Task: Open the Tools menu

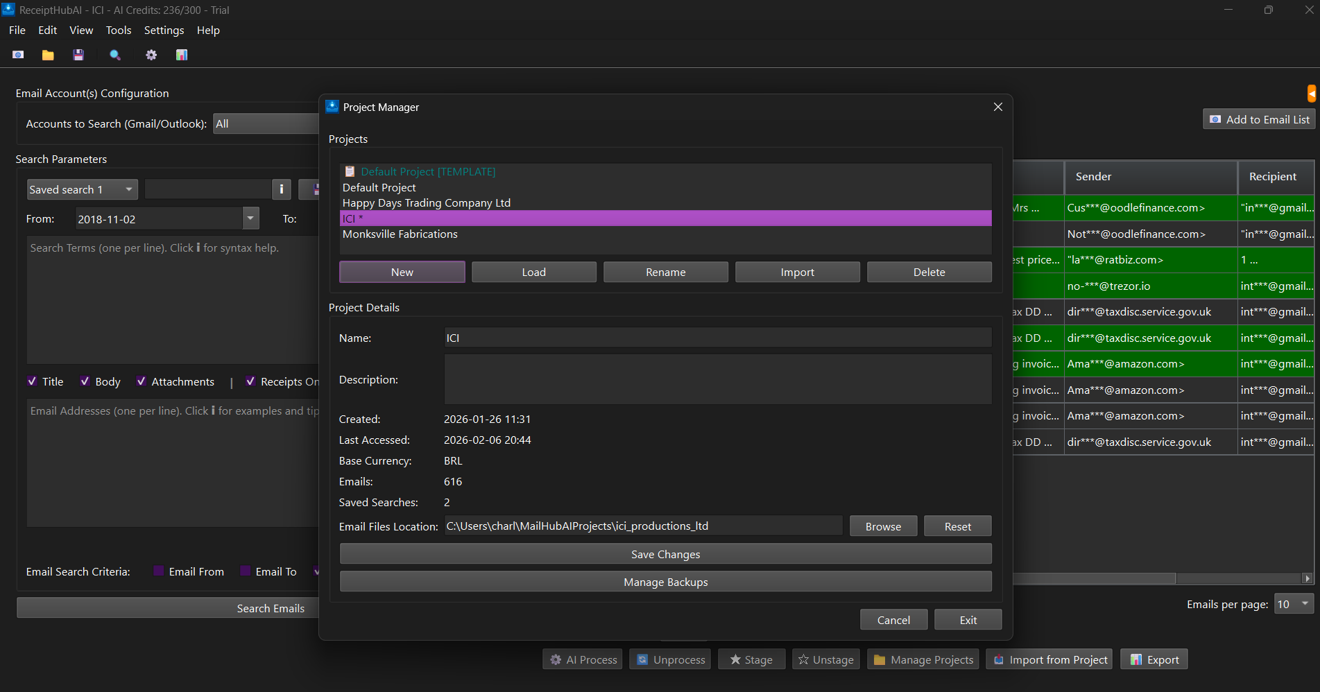Action: (x=118, y=31)
